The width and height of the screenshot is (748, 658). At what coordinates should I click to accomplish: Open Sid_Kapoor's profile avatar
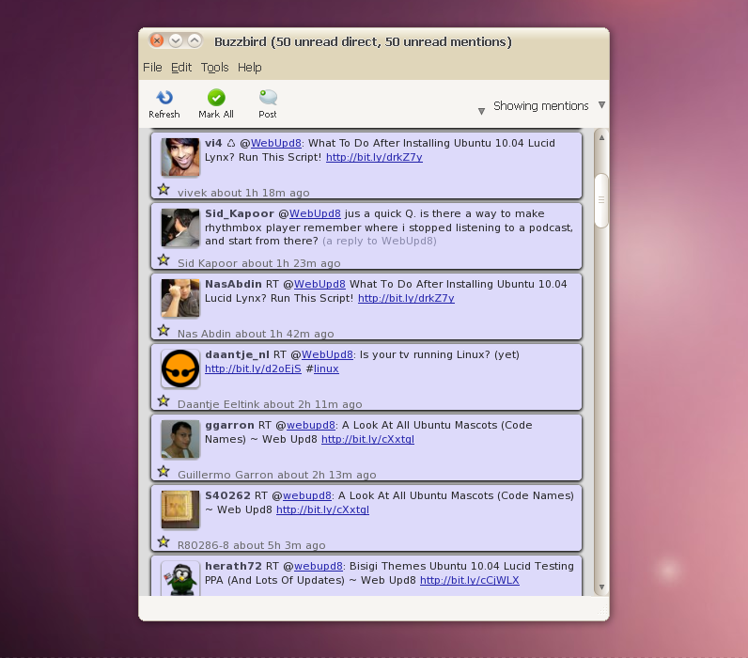180,227
